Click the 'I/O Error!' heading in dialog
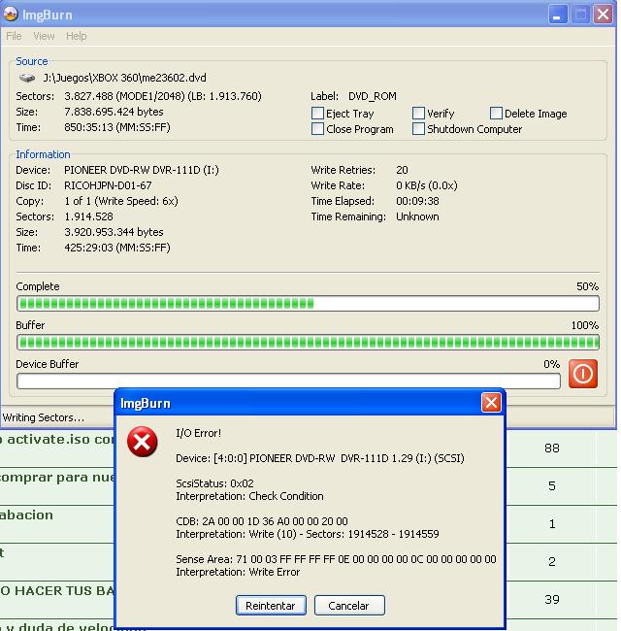The width and height of the screenshot is (621, 631). tap(198, 433)
